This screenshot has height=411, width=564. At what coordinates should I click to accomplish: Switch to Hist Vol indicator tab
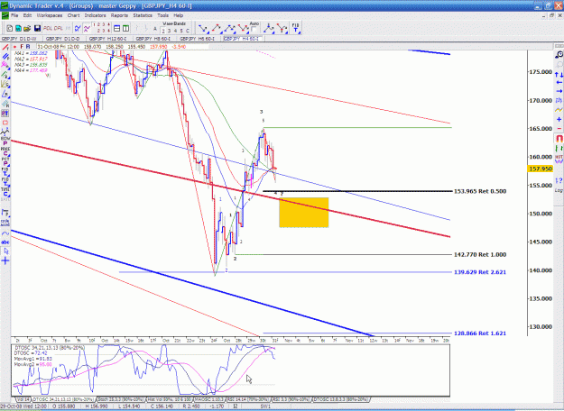click(170, 399)
